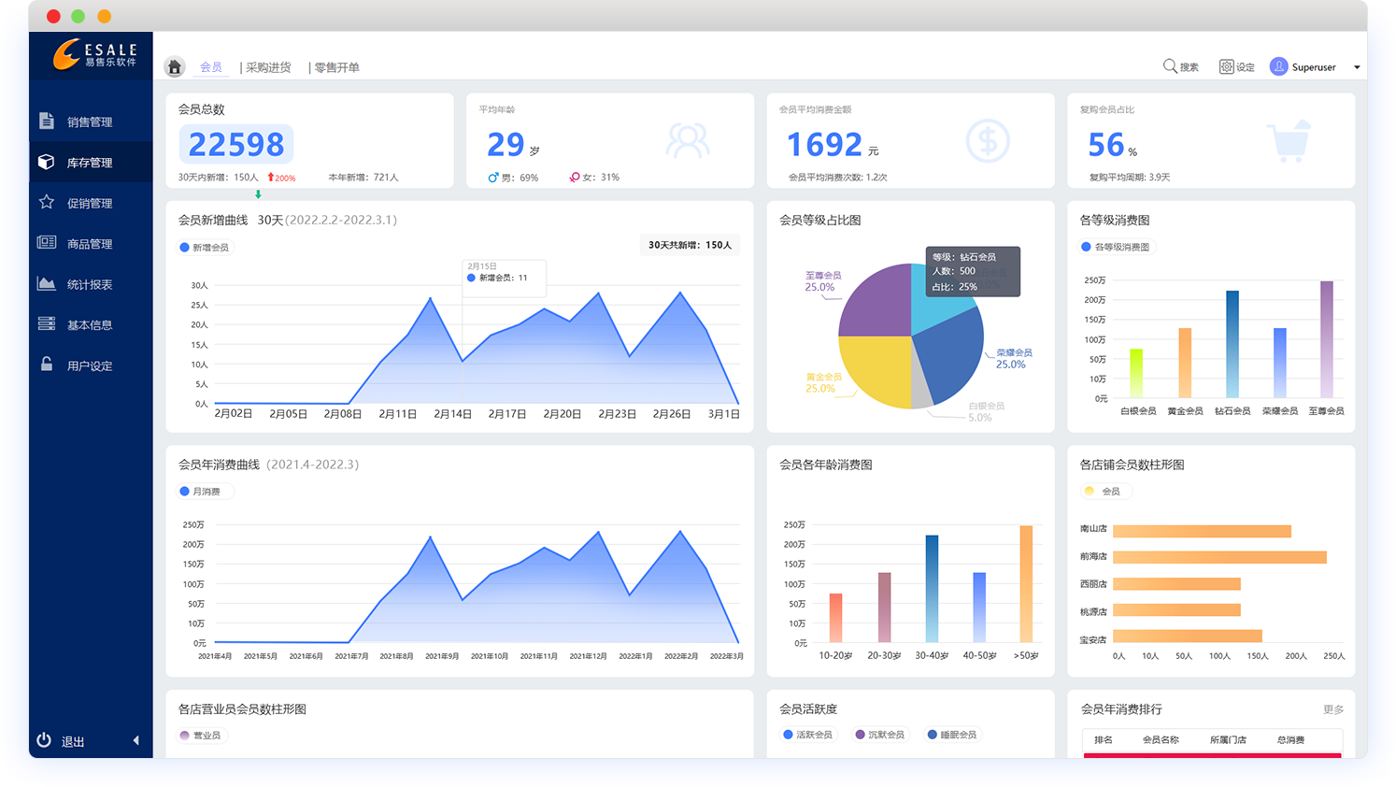Click the product management card icon
Image resolution: width=1396 pixels, height=787 pixels.
click(x=46, y=242)
